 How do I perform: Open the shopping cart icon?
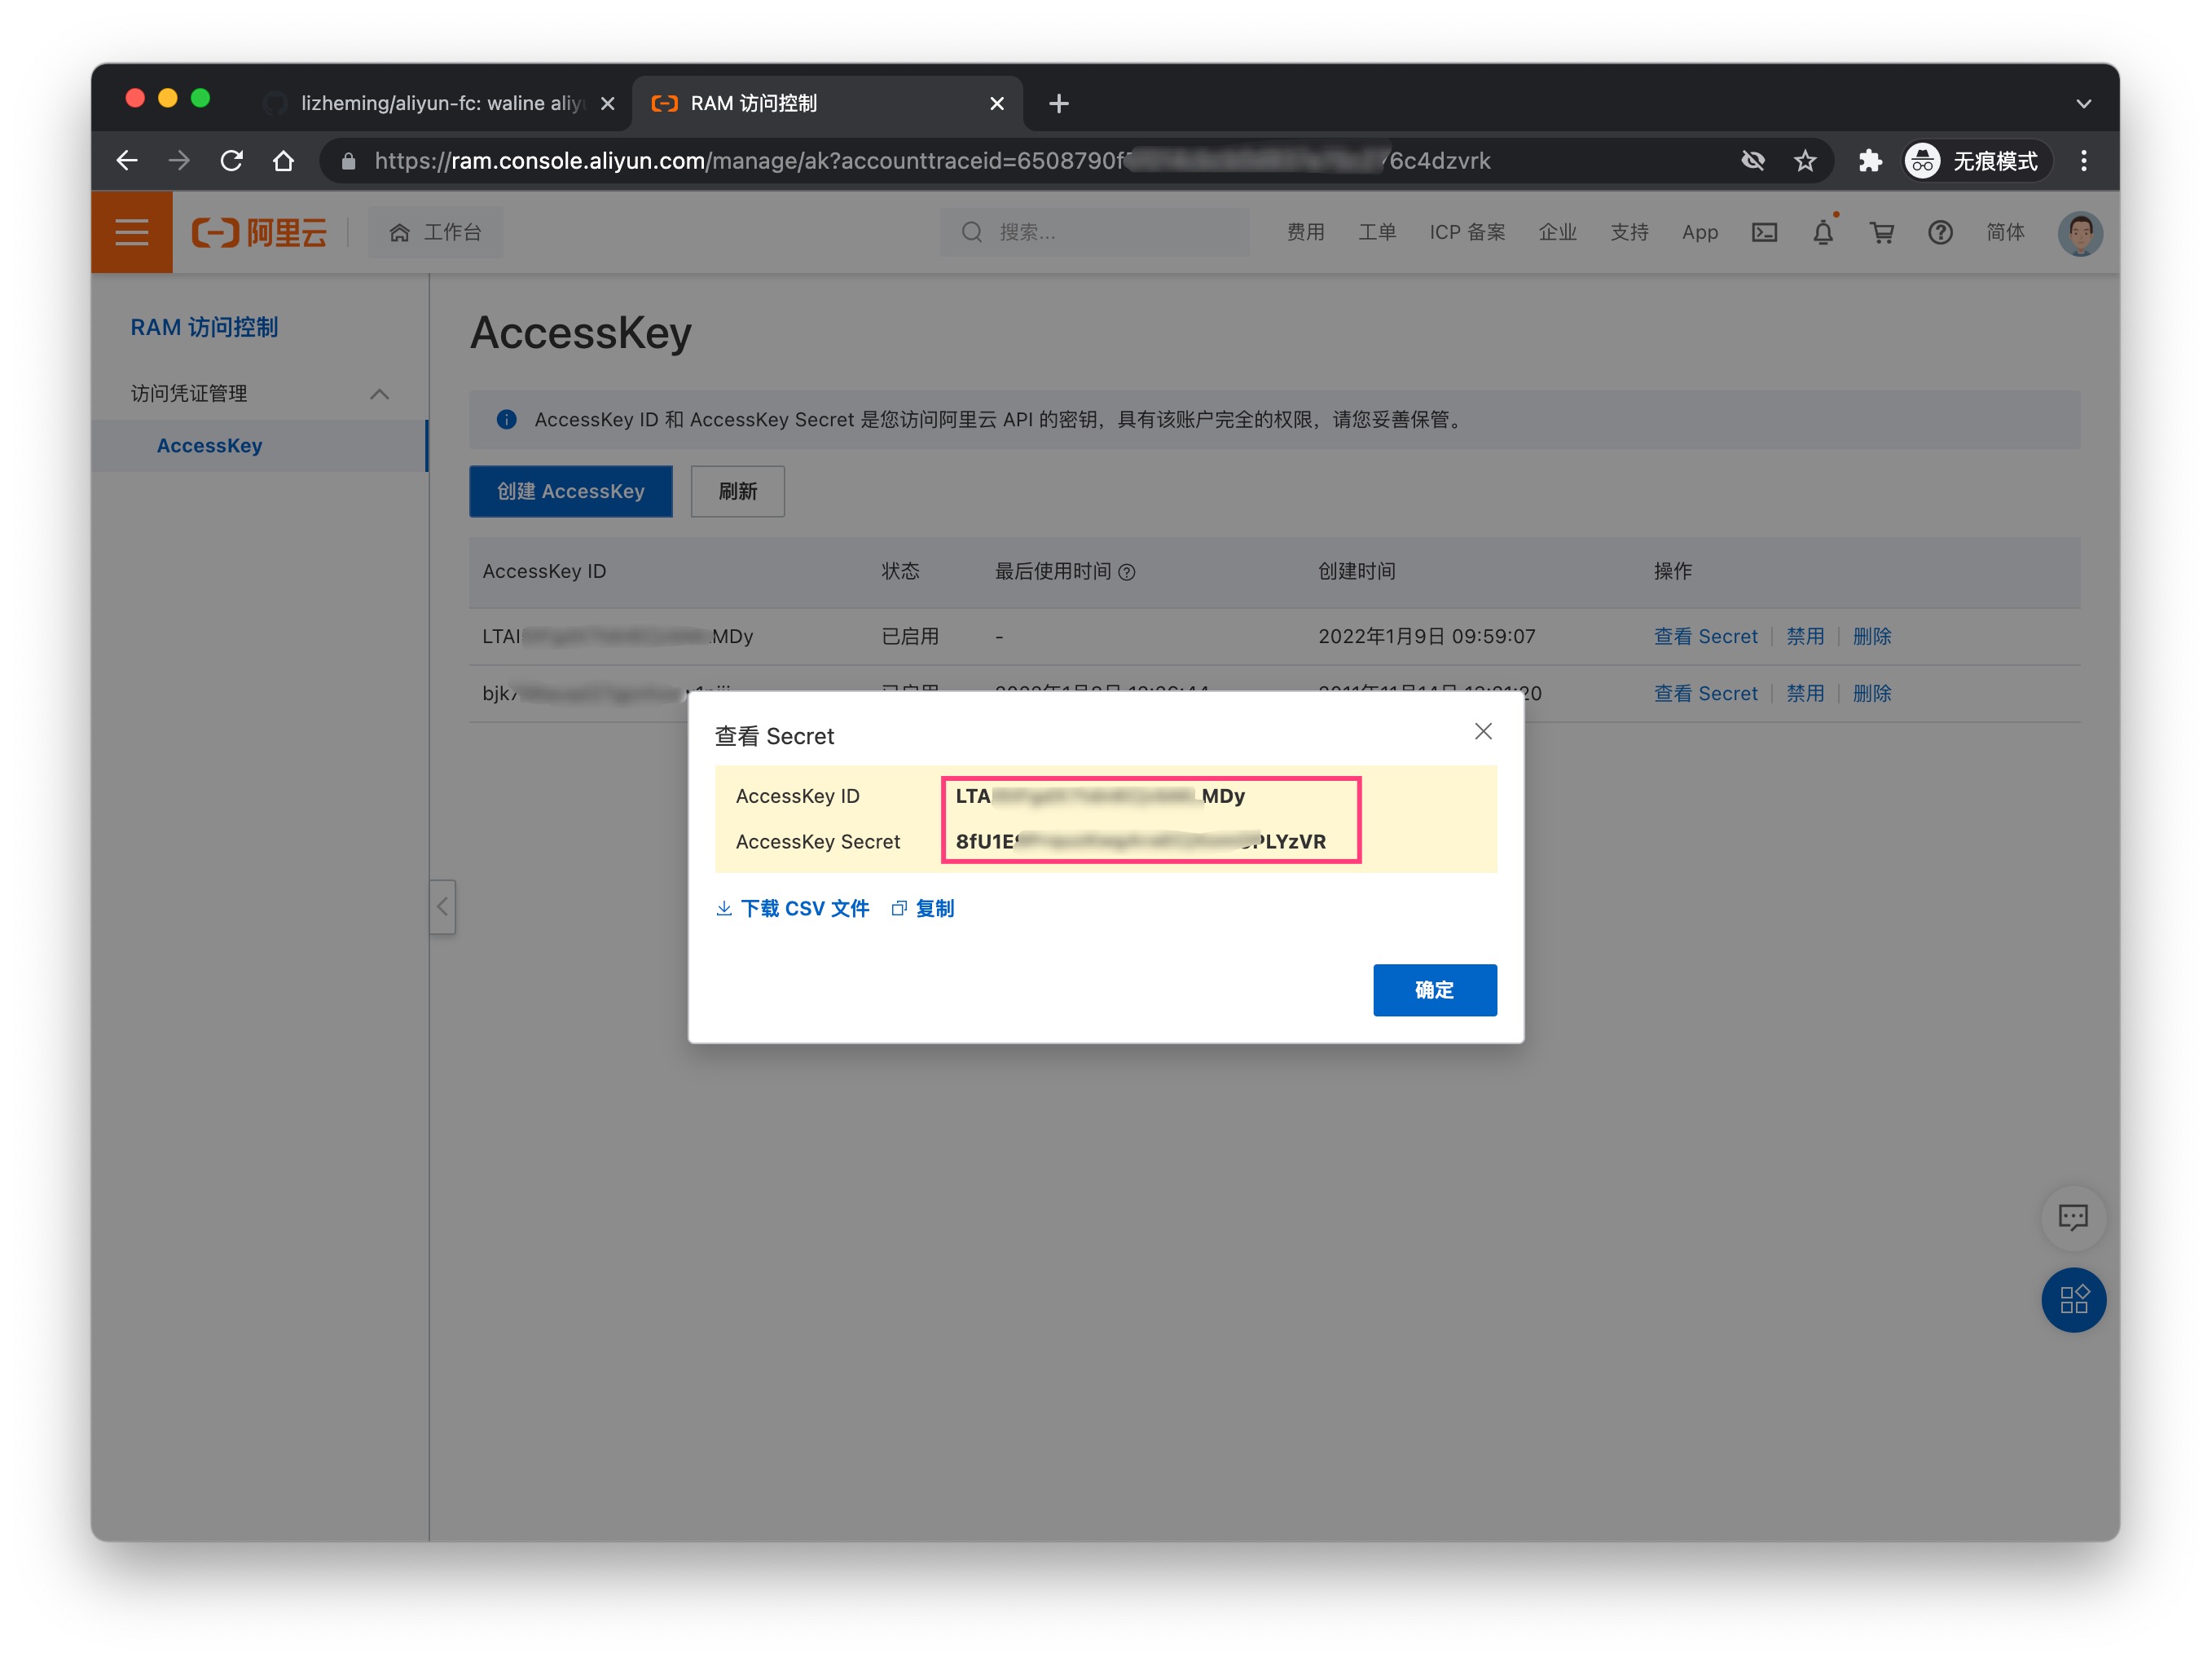click(1881, 233)
